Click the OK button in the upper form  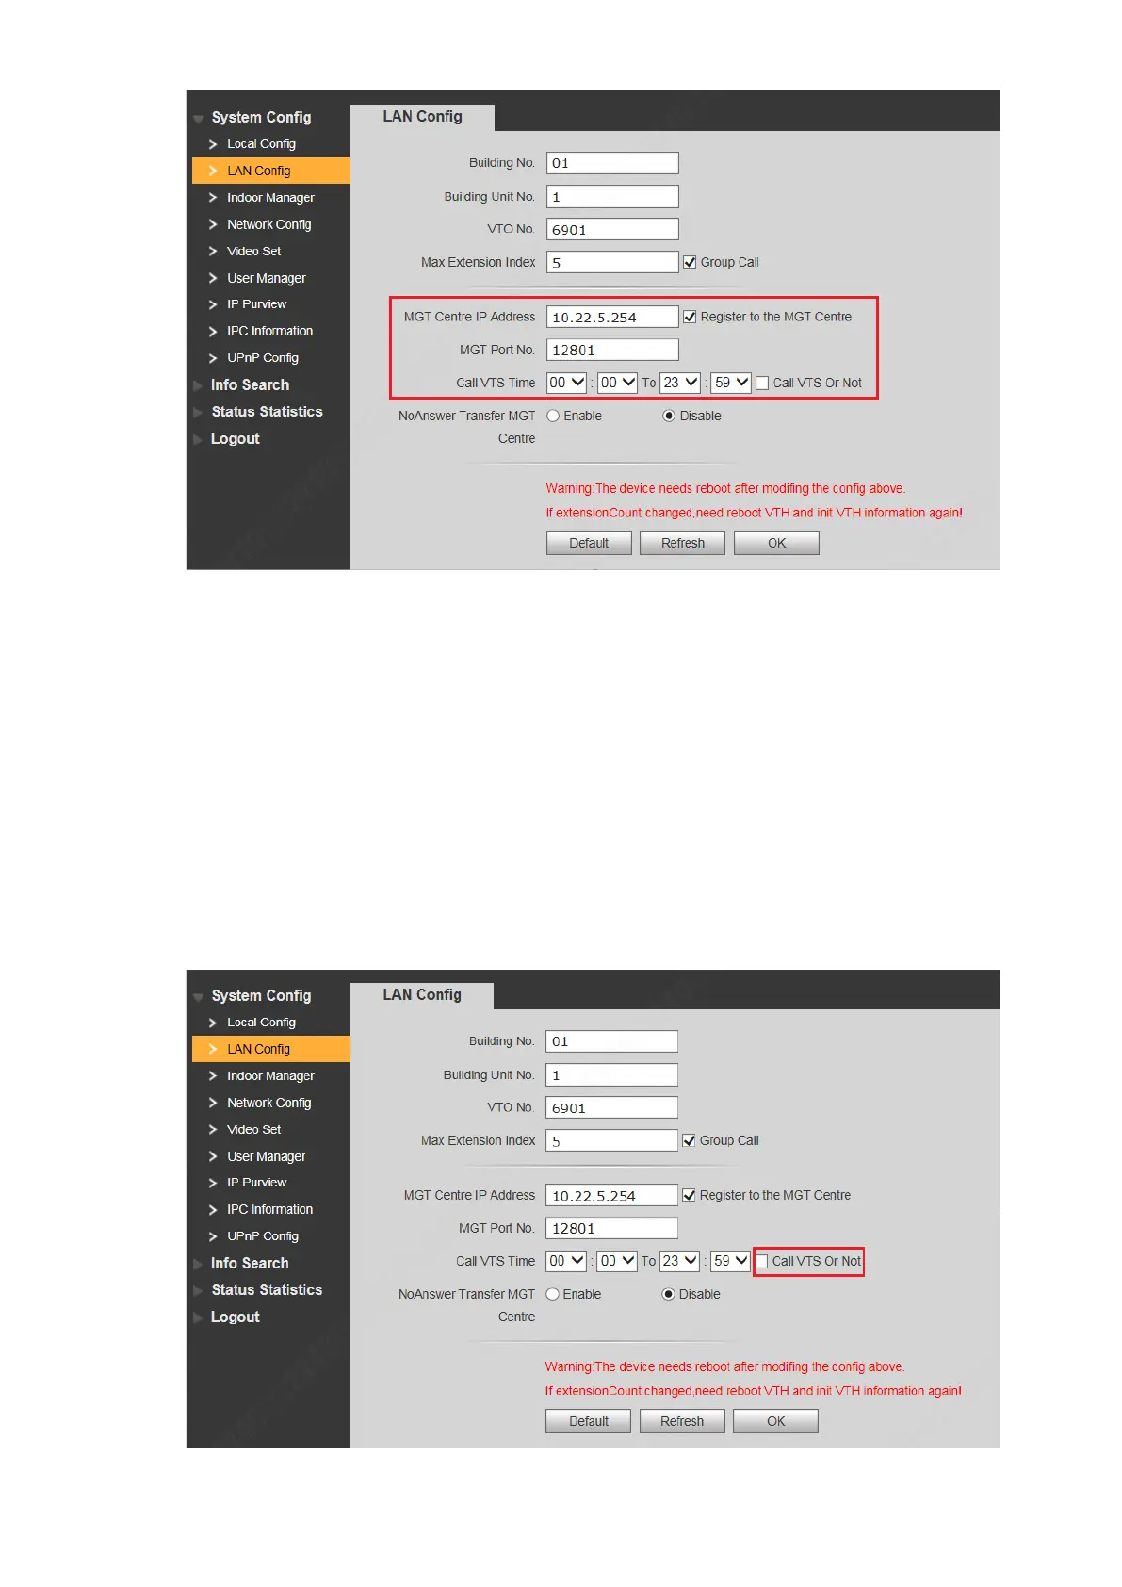tap(776, 543)
